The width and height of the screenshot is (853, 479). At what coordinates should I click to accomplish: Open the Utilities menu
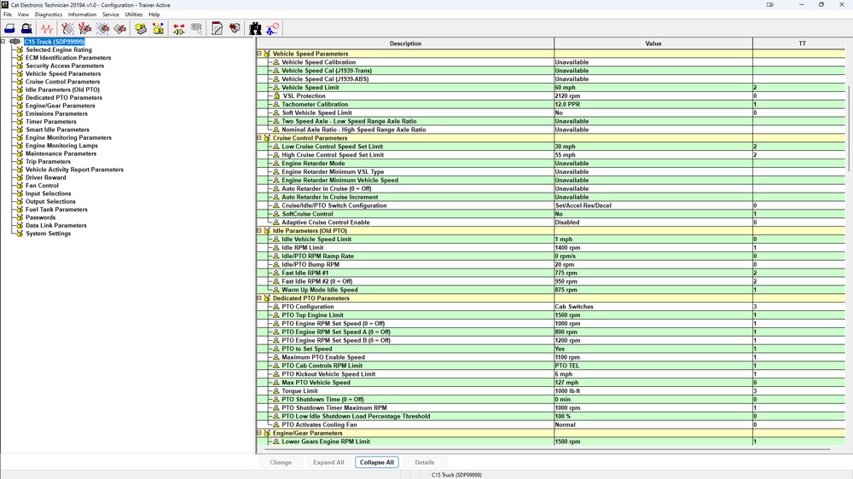pyautogui.click(x=134, y=14)
